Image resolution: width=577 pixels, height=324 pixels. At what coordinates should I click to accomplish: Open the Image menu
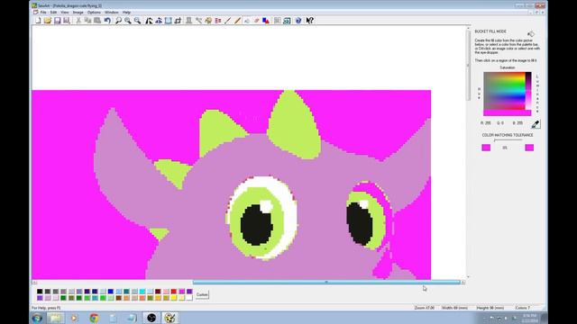[78, 12]
